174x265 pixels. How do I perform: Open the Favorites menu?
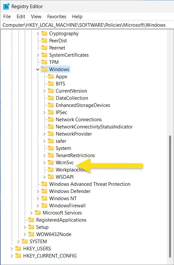pyautogui.click(x=57, y=17)
